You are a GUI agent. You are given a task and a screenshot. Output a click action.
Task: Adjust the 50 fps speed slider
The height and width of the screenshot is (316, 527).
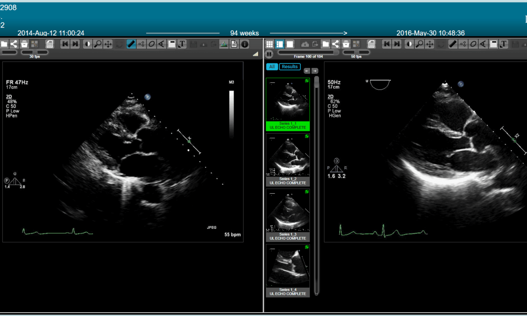[x=356, y=52]
